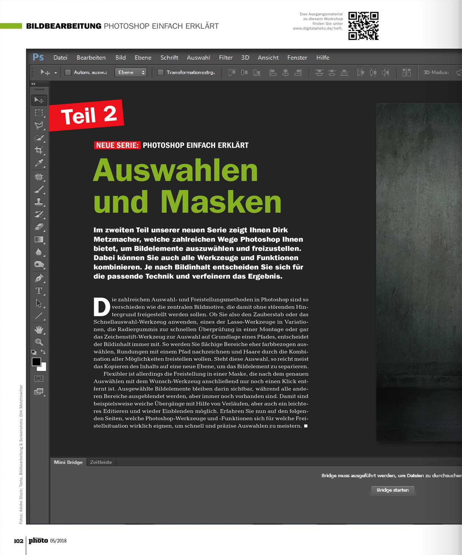462x555 pixels.
Task: Select the History Brush tool
Action: (39, 214)
